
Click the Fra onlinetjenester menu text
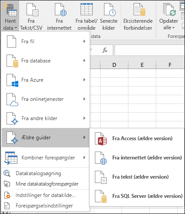coord(43,99)
